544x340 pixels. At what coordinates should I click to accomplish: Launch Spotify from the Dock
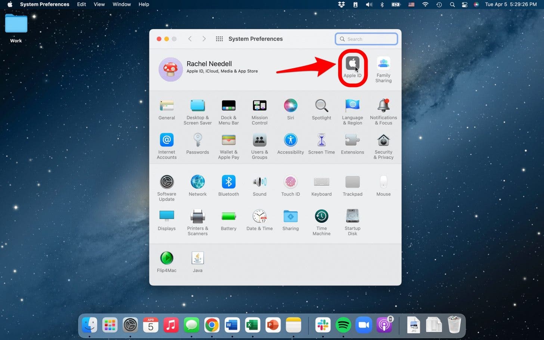[x=343, y=325]
